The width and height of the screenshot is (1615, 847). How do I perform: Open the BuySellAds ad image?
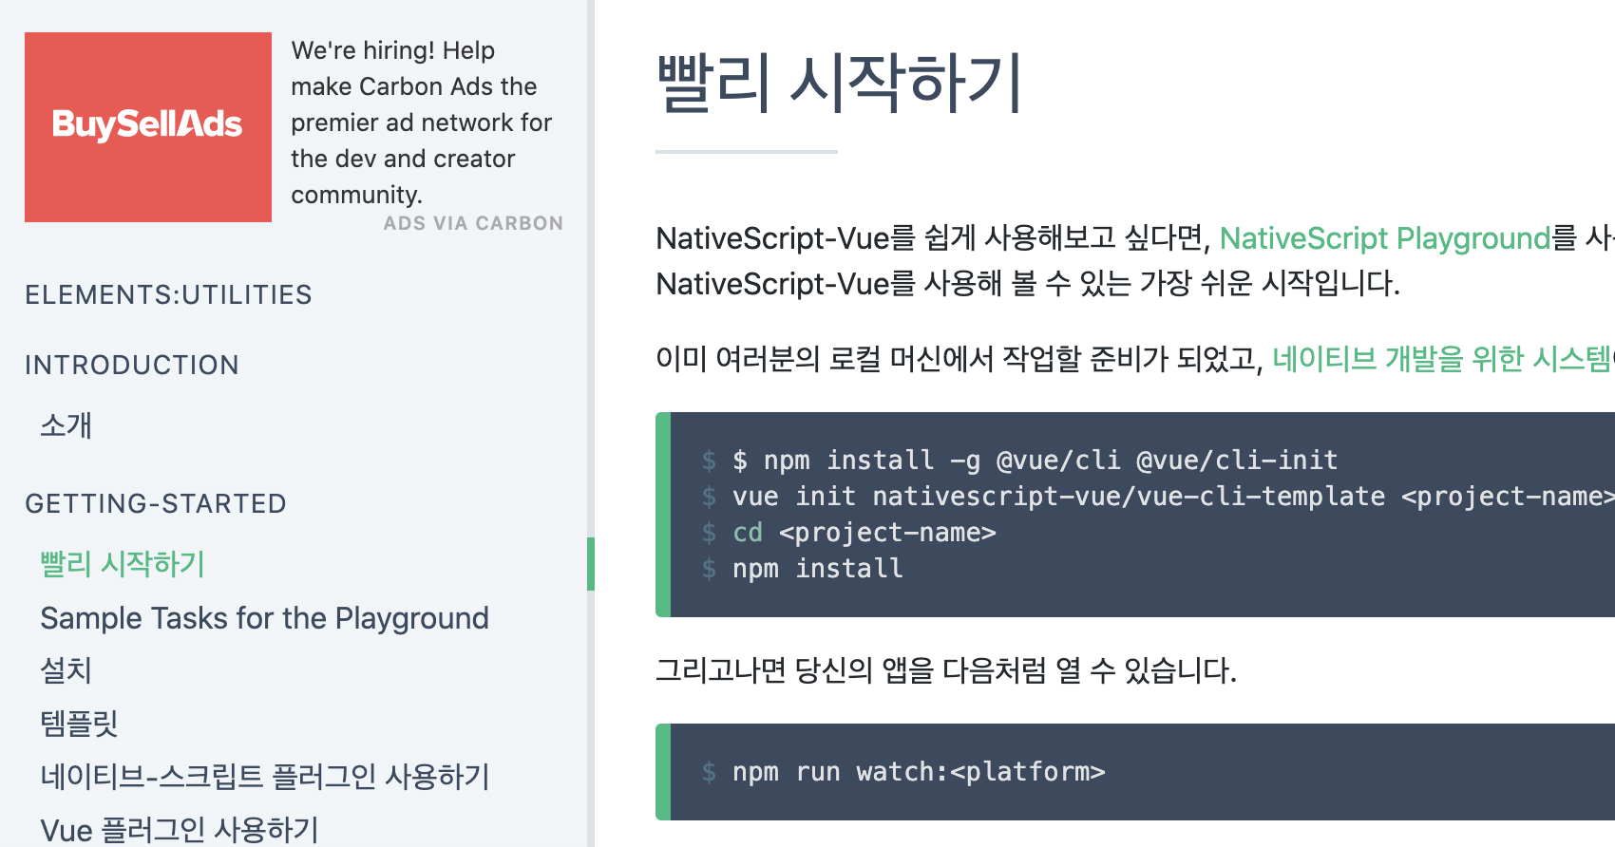pos(148,127)
